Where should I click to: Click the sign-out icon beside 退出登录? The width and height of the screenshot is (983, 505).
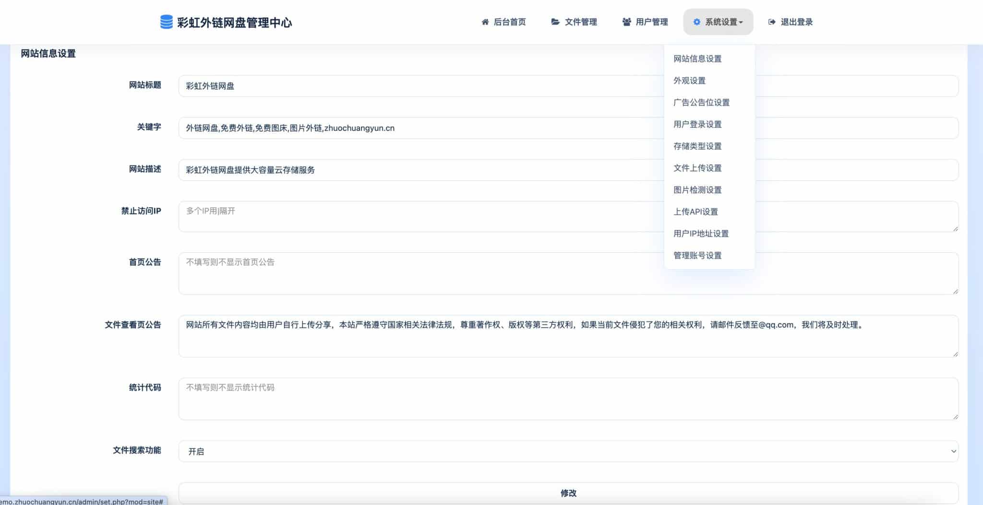(772, 22)
